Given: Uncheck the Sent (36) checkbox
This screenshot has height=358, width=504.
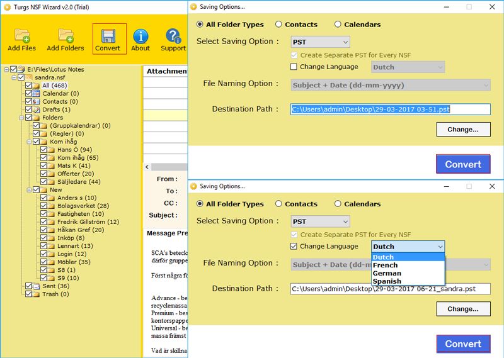Looking at the screenshot, I should (28, 286).
